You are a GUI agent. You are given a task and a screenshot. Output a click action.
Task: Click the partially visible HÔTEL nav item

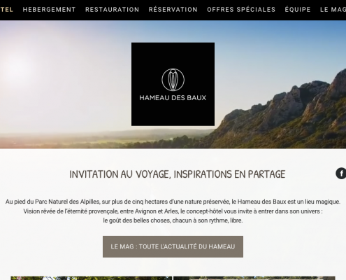(x=6, y=10)
